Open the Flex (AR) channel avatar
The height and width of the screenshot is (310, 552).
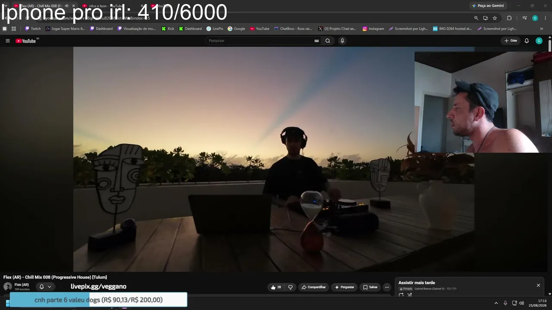pyautogui.click(x=8, y=287)
